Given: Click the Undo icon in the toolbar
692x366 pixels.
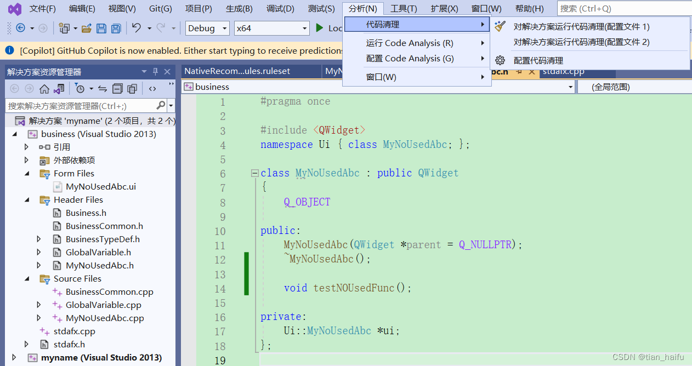Looking at the screenshot, I should (135, 28).
